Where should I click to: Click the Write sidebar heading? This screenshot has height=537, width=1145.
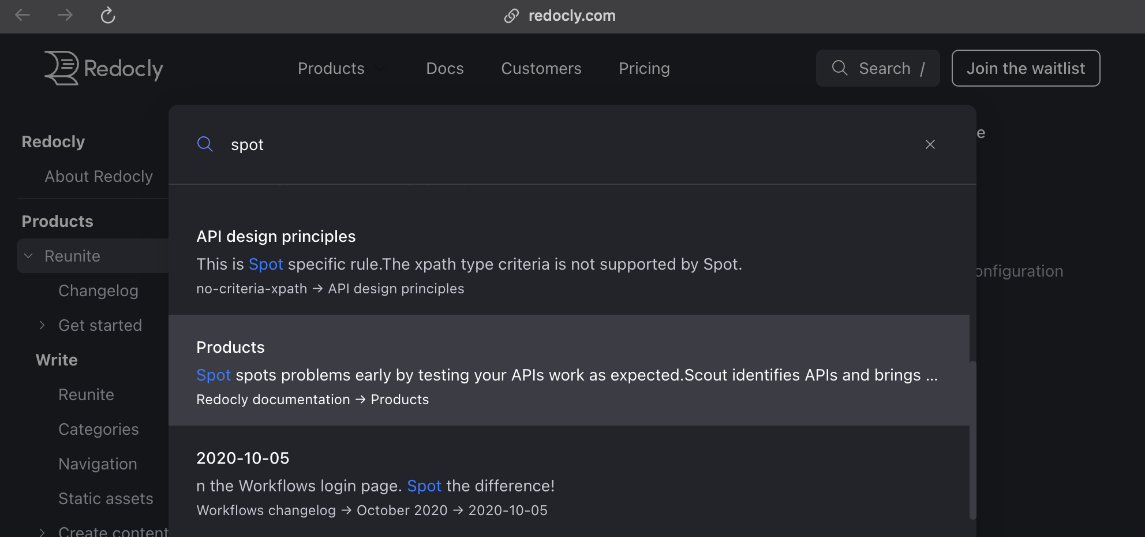coord(57,360)
